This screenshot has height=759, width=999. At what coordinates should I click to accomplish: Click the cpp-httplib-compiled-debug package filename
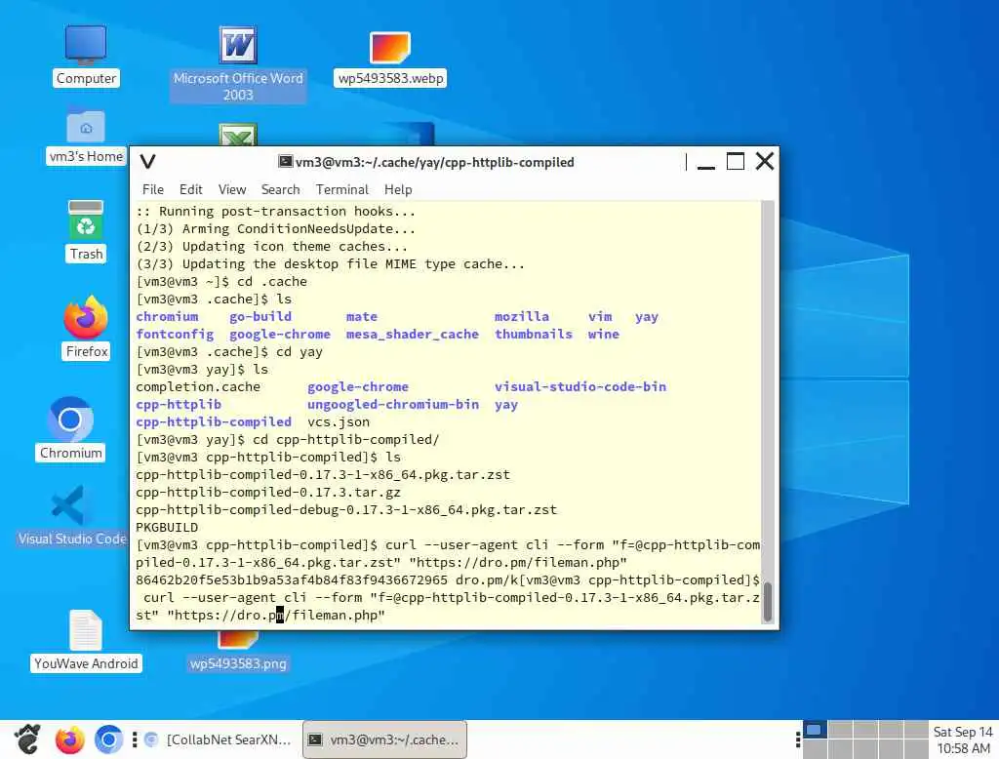pyautogui.click(x=346, y=510)
